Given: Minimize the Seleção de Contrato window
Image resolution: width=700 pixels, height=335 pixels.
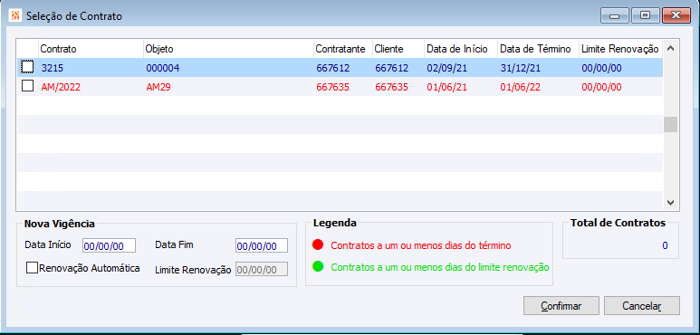Looking at the screenshot, I should 614,15.
